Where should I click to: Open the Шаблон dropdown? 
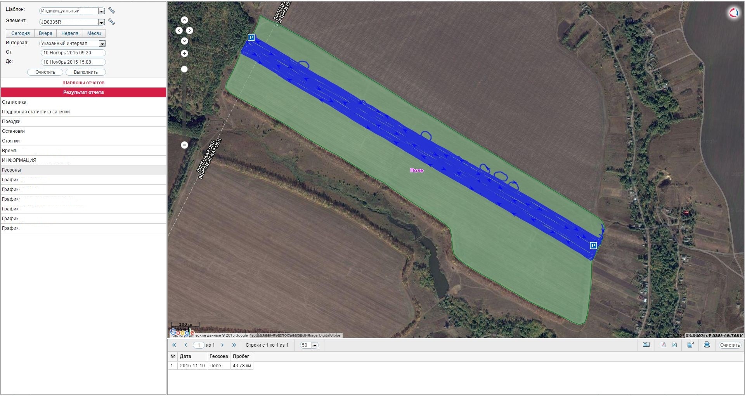pos(101,11)
